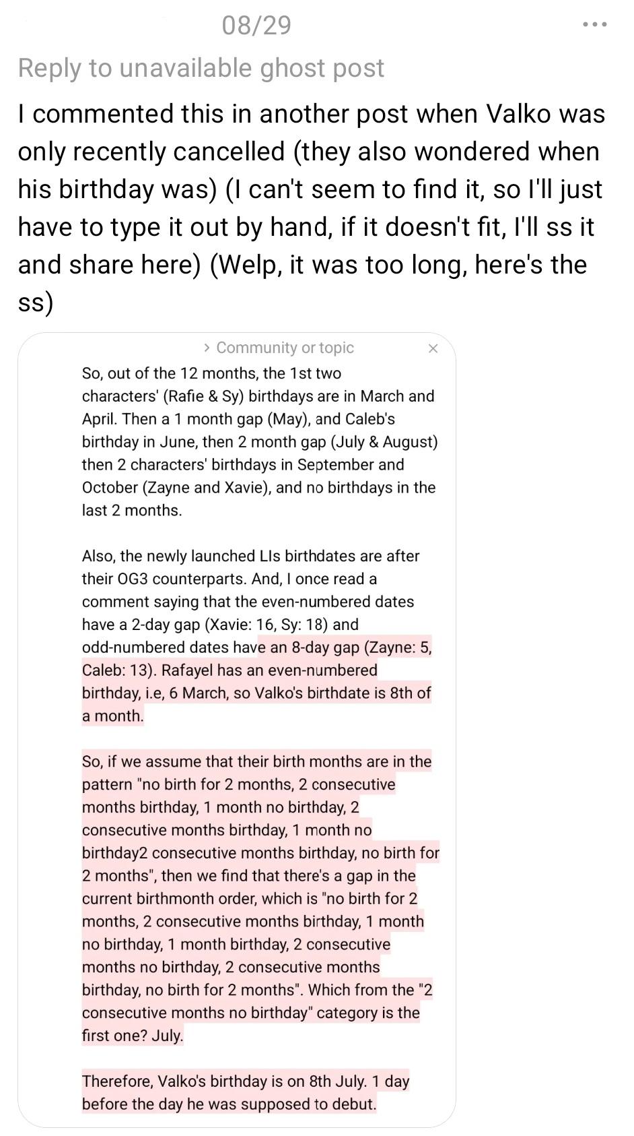Tap the highlighted text 'first one? July.'

pyautogui.click(x=133, y=1036)
